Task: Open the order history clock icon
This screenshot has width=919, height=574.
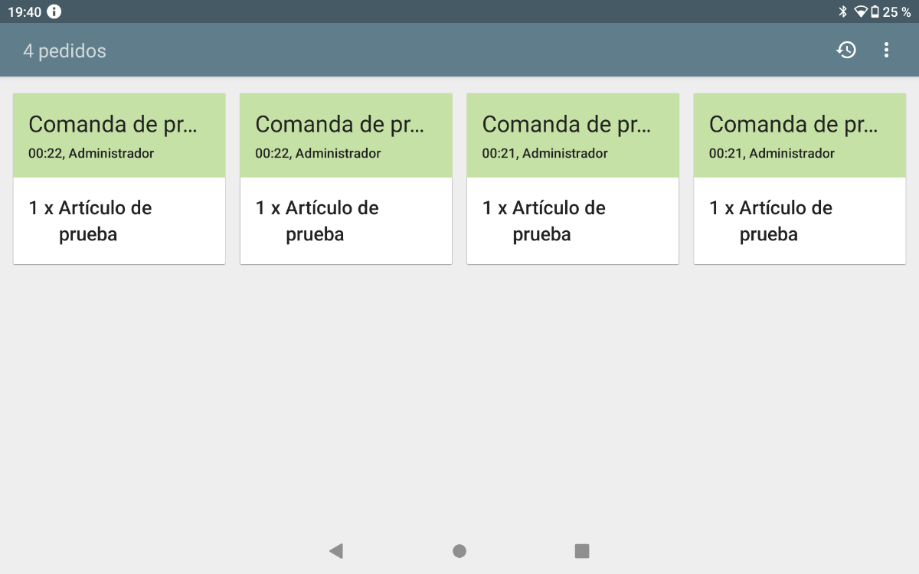Action: [x=846, y=51]
